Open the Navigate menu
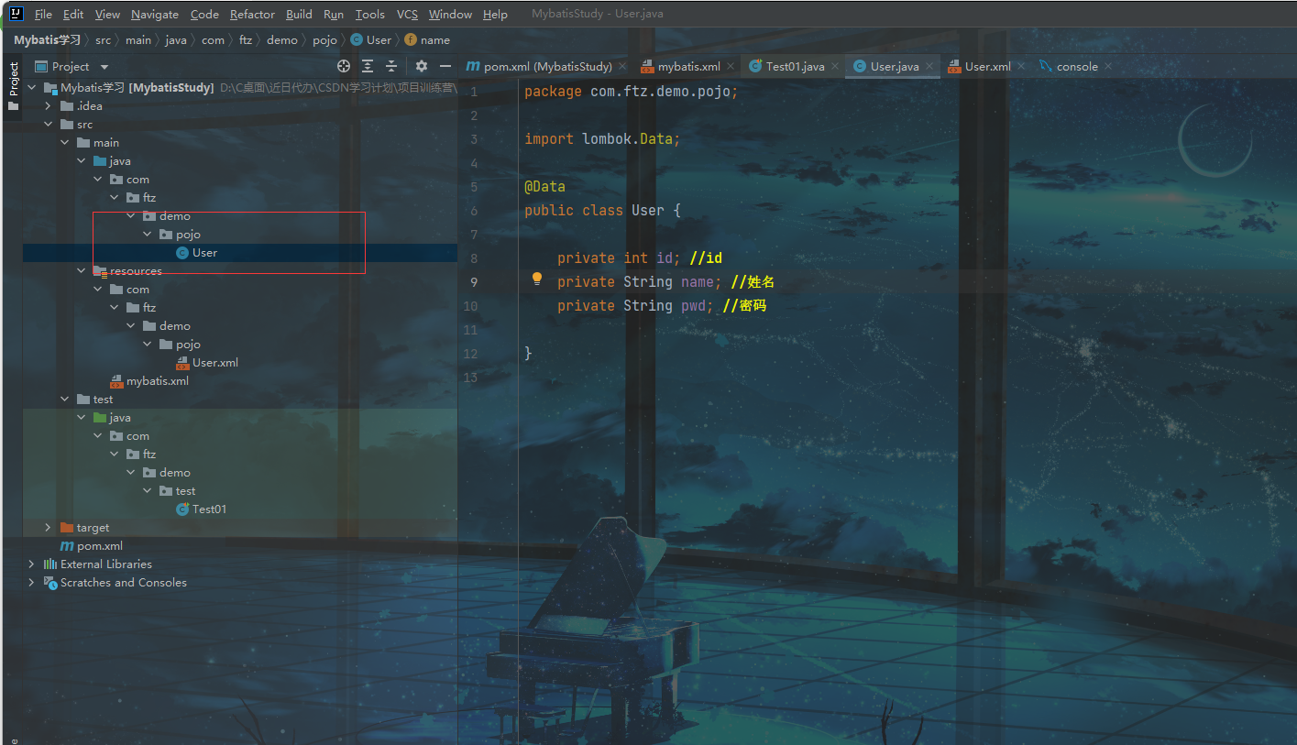Image resolution: width=1297 pixels, height=745 pixels. 155,14
